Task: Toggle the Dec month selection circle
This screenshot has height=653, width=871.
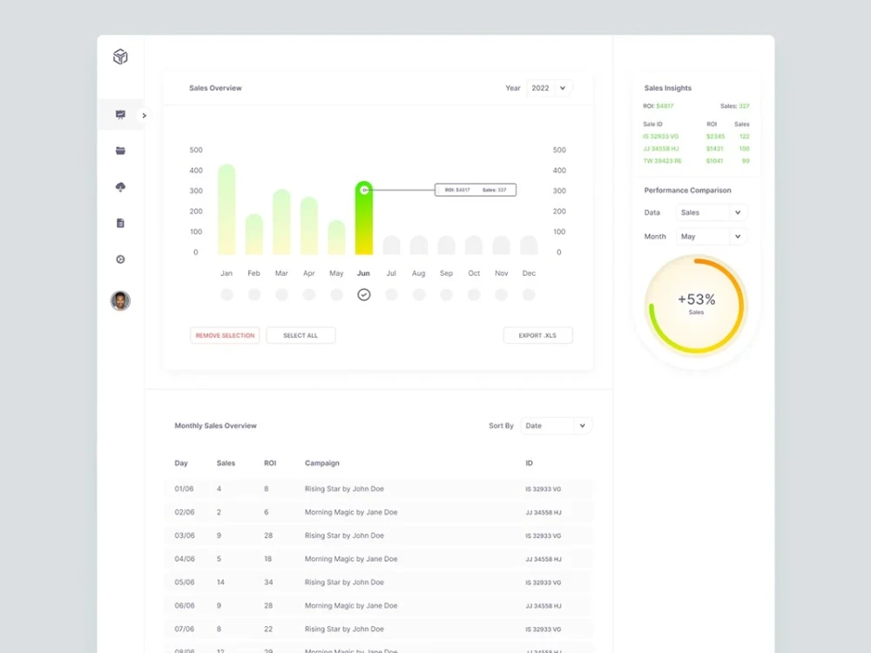Action: pyautogui.click(x=529, y=294)
